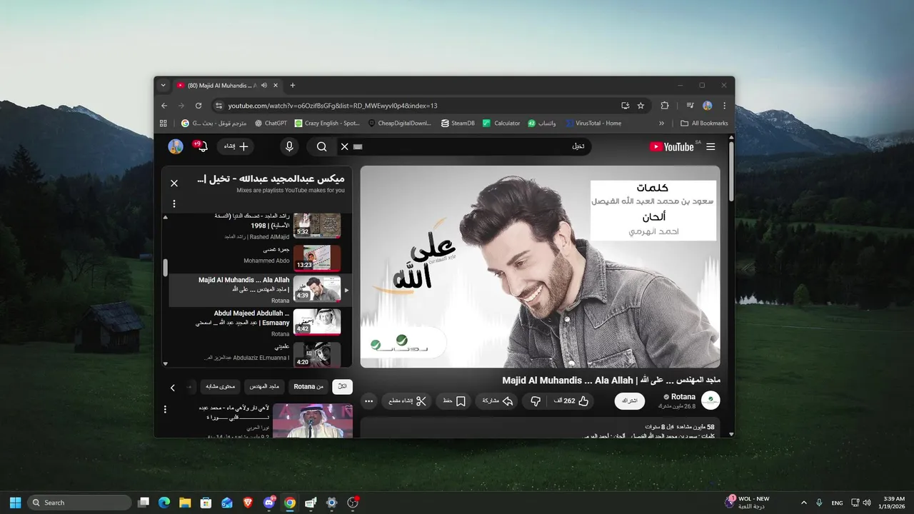Open the SteamDB bookmark
914x514 pixels.
click(458, 123)
